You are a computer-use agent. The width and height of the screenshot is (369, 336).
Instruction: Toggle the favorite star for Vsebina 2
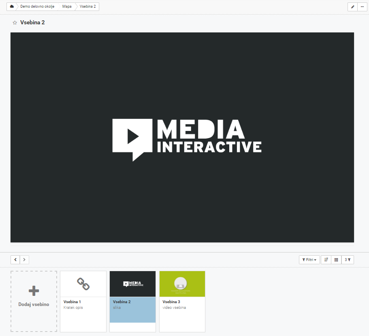15,23
